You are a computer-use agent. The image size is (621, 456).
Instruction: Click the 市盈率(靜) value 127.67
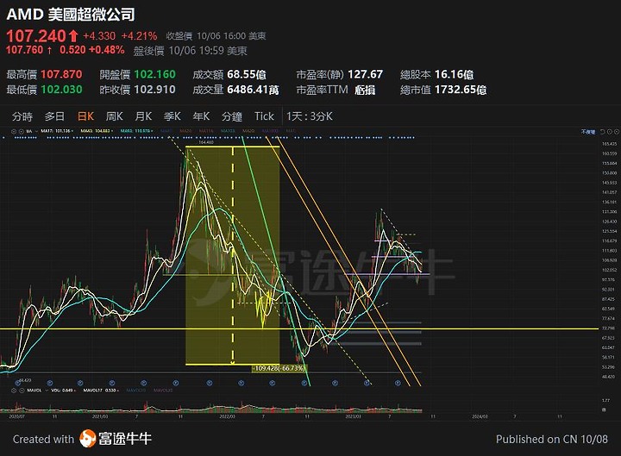(x=365, y=74)
